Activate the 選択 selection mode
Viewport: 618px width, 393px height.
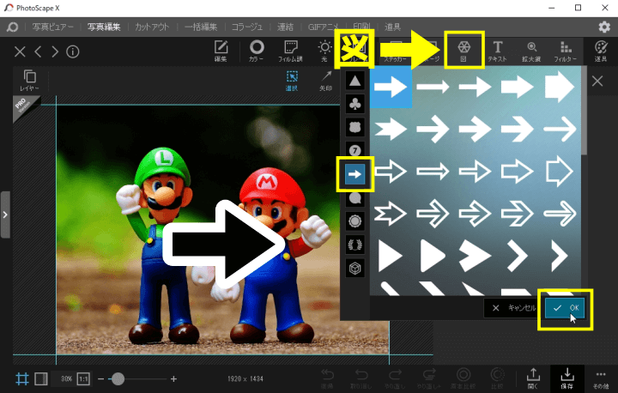click(292, 81)
